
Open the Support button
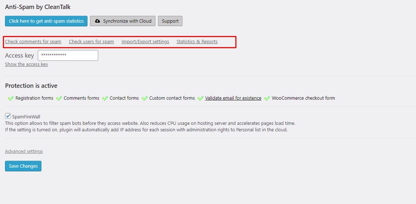[x=170, y=21]
